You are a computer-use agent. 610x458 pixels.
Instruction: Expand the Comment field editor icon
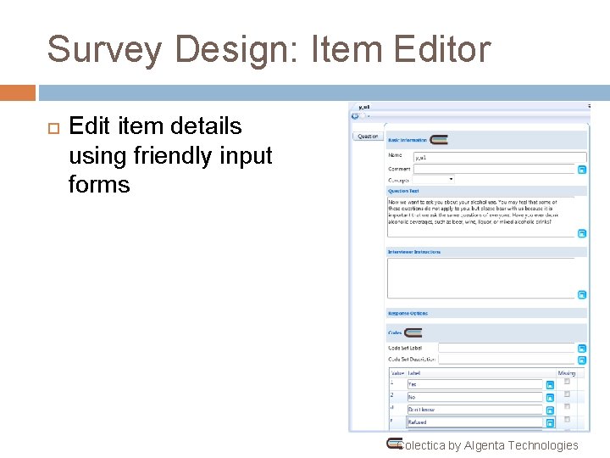[581, 170]
